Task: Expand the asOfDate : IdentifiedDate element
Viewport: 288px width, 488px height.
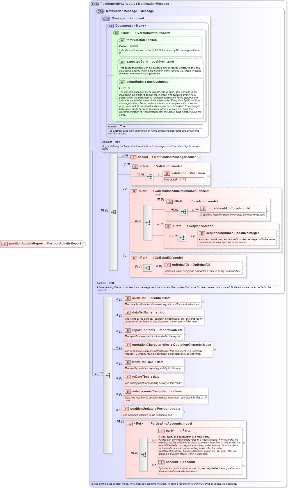Action: coord(202,301)
